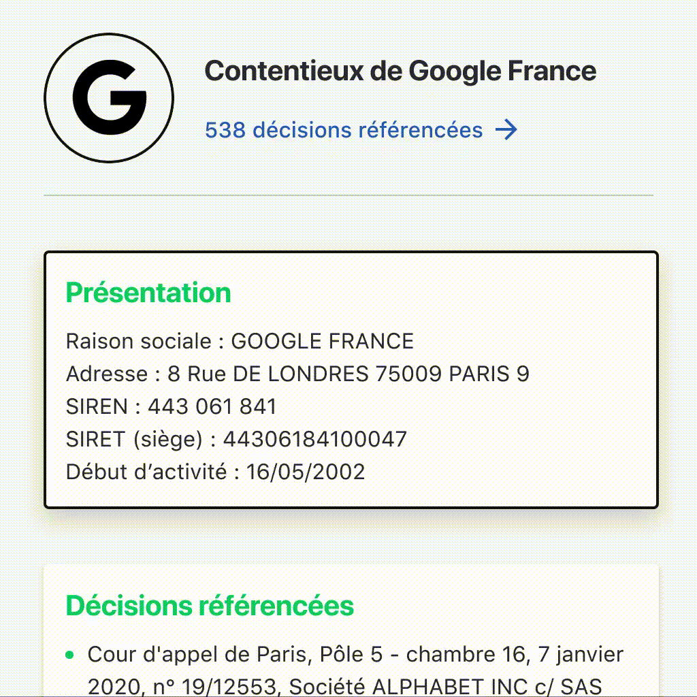Open the Cour d'appel de Paris decision
This screenshot has height=697, width=697.
pos(355,655)
